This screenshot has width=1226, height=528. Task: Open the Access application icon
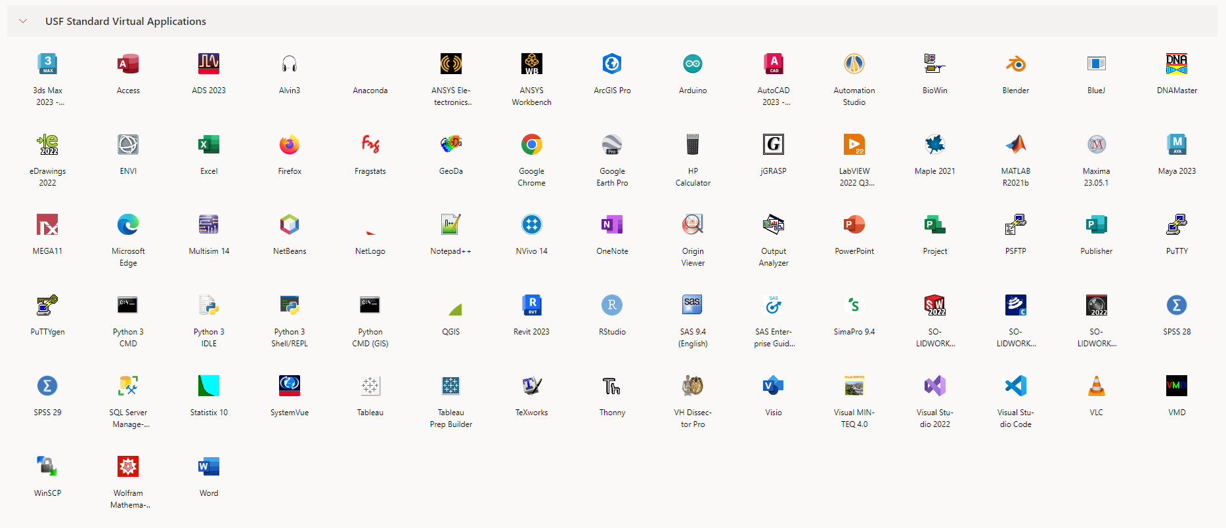(128, 64)
